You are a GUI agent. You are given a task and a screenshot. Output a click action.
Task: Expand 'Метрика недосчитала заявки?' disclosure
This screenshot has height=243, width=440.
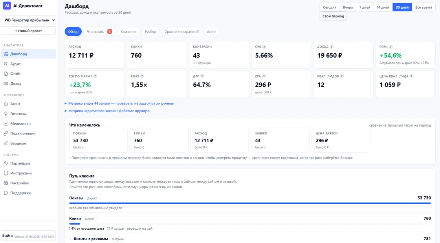(107, 111)
